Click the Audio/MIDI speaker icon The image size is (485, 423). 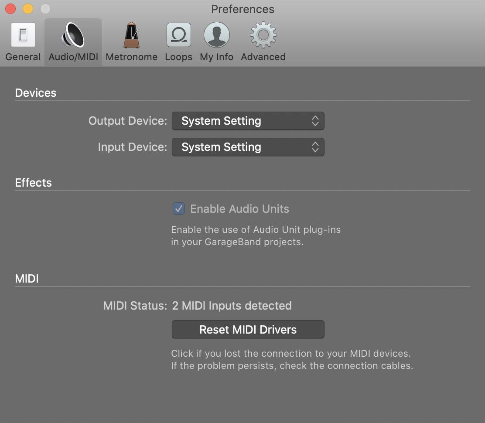tap(73, 35)
